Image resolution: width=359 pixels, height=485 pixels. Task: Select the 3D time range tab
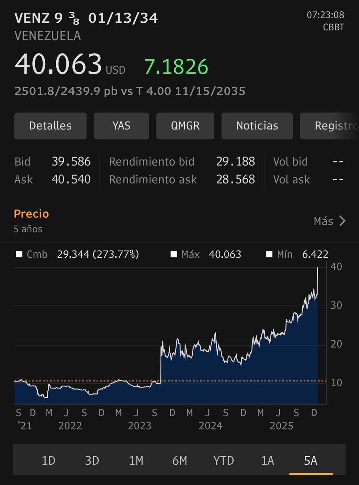click(x=92, y=461)
